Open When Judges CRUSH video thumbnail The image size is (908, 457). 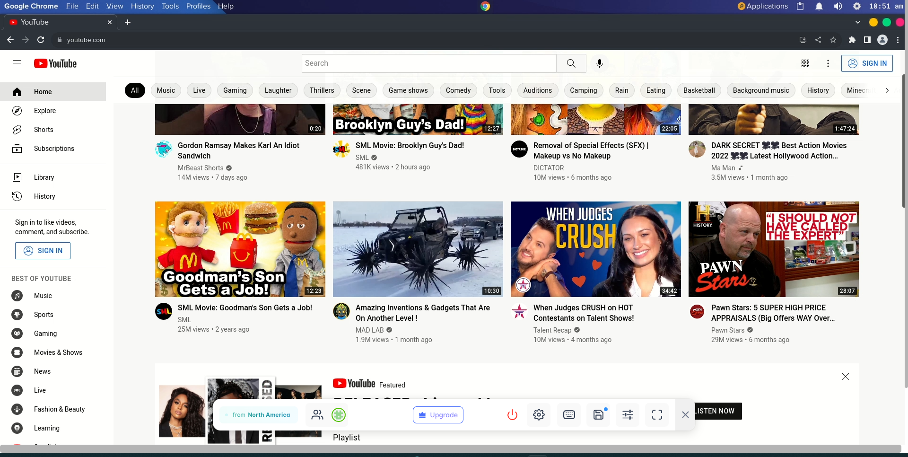596,249
